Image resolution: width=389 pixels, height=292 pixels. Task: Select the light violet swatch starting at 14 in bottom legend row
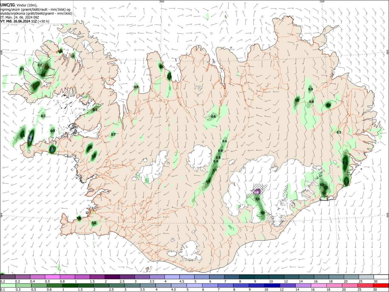click(x=303, y=286)
